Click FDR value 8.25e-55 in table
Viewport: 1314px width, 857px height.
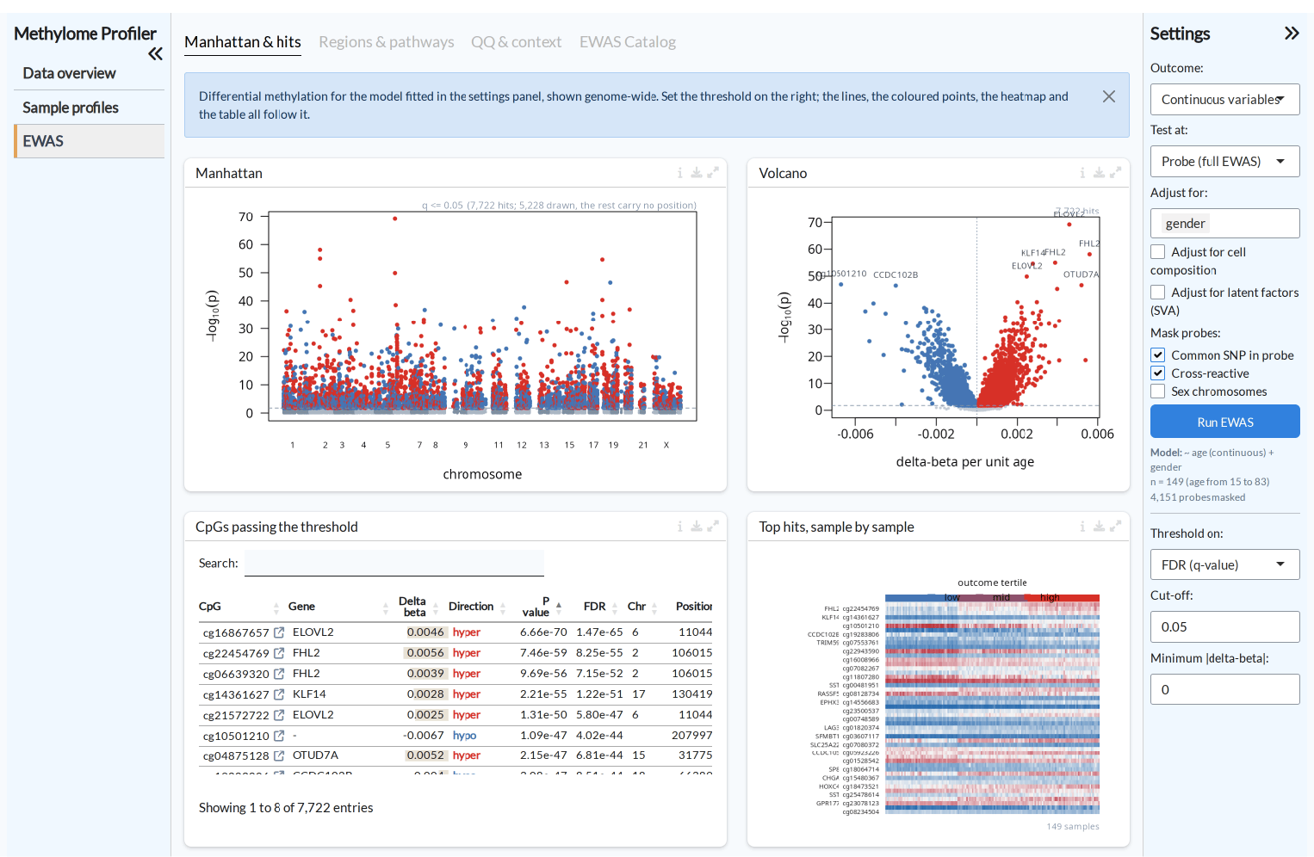tap(599, 653)
